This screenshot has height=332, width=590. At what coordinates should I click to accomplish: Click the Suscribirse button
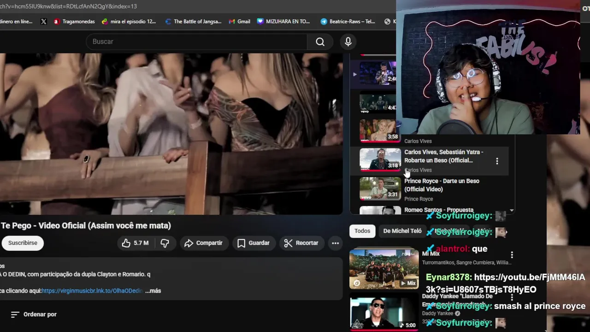click(x=23, y=243)
